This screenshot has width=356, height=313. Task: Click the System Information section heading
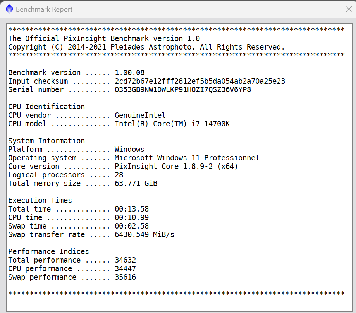click(46, 141)
